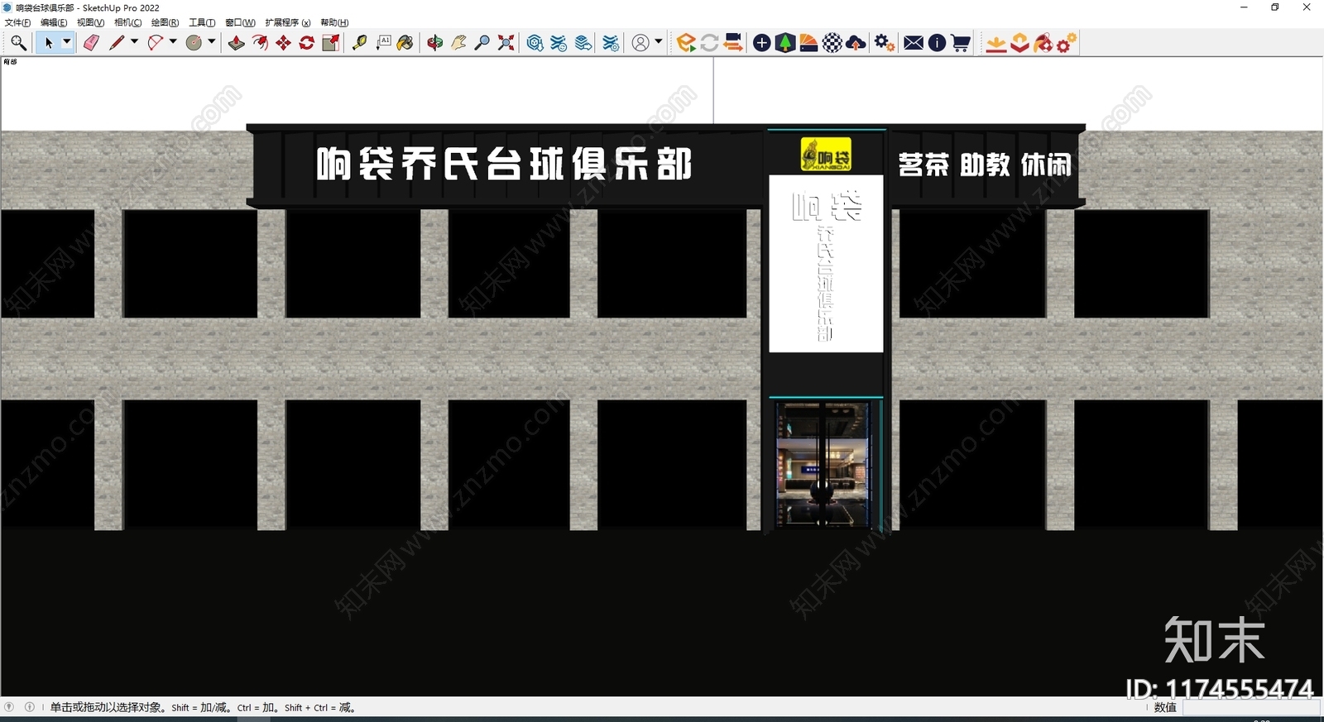
Task: Activate the Arc drawing tool
Action: [x=155, y=43]
